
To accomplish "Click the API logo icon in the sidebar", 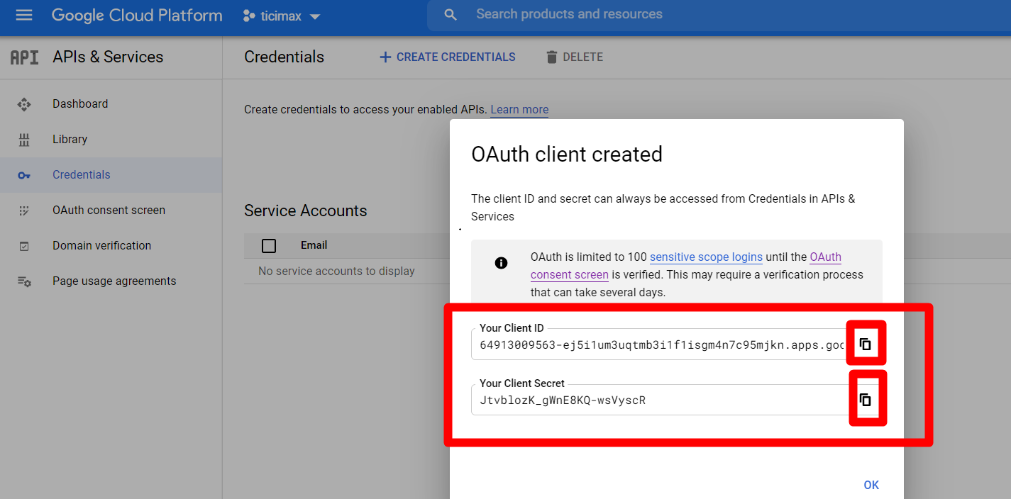I will 24,57.
